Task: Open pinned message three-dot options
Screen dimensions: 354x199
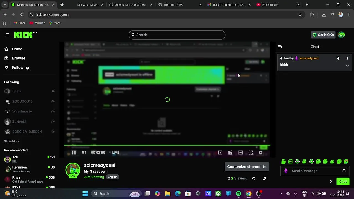Action: pos(347,58)
